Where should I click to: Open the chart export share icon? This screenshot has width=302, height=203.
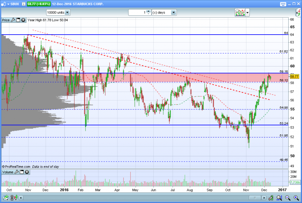[5, 198]
